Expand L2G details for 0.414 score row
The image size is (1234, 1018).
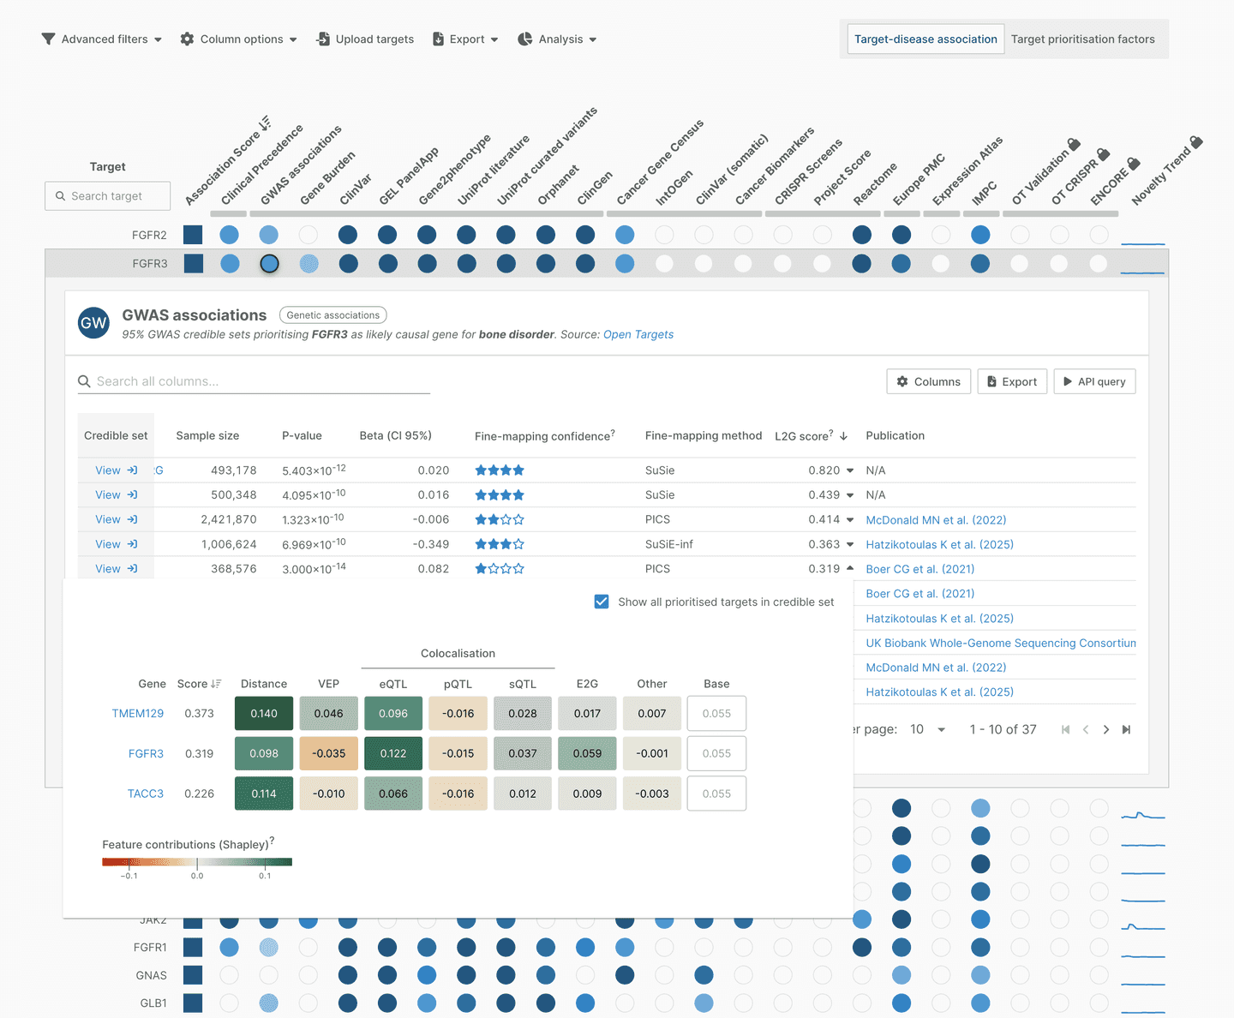tap(850, 520)
